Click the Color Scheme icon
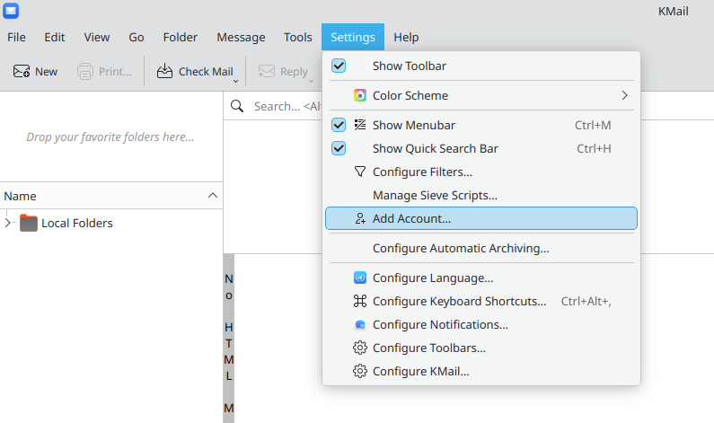This screenshot has height=423, width=714. 360,95
